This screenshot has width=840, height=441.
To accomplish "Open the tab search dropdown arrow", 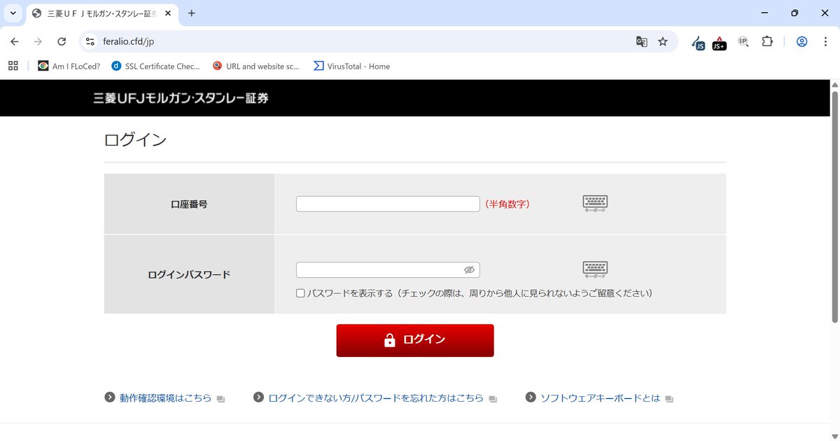I will pos(11,13).
